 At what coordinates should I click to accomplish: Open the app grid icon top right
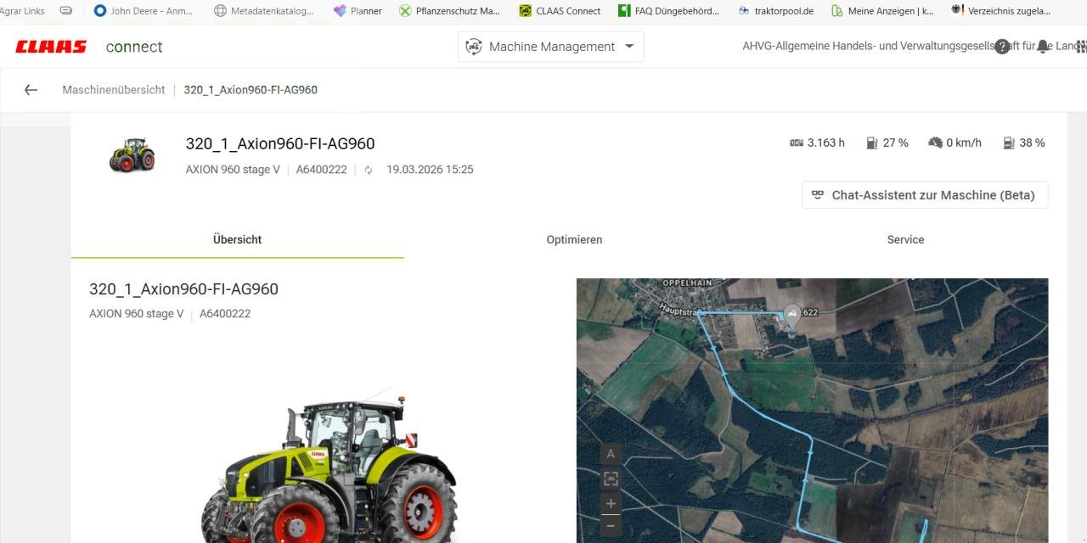click(1080, 47)
